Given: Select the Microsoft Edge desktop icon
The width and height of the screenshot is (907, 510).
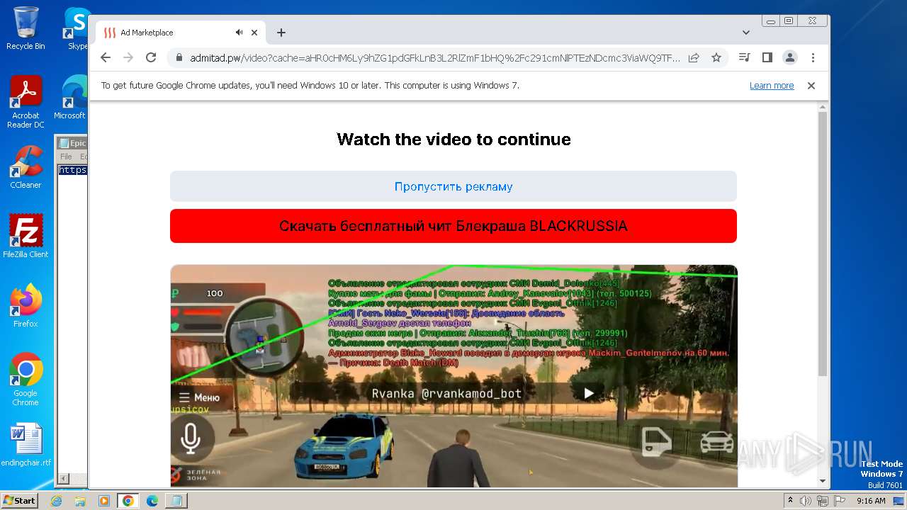Looking at the screenshot, I should (x=71, y=98).
